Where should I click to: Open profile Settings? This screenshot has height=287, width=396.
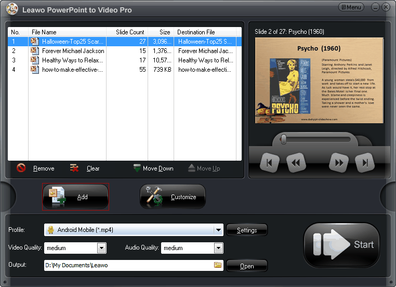[247, 230]
